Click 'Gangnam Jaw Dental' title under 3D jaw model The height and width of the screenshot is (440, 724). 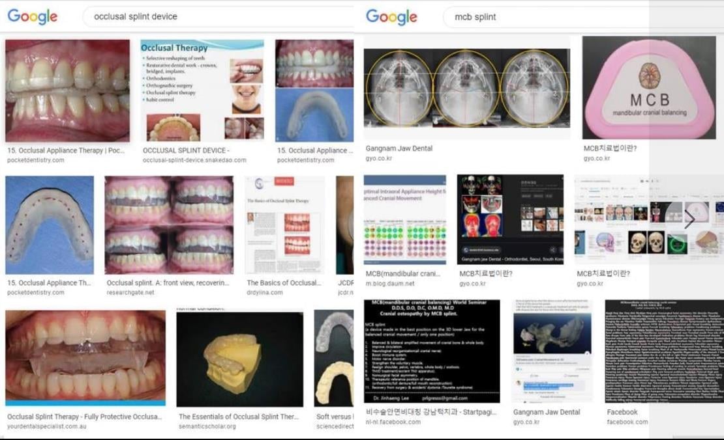(547, 412)
